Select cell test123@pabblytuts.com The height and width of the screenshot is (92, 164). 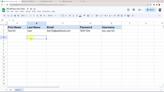(63, 31)
